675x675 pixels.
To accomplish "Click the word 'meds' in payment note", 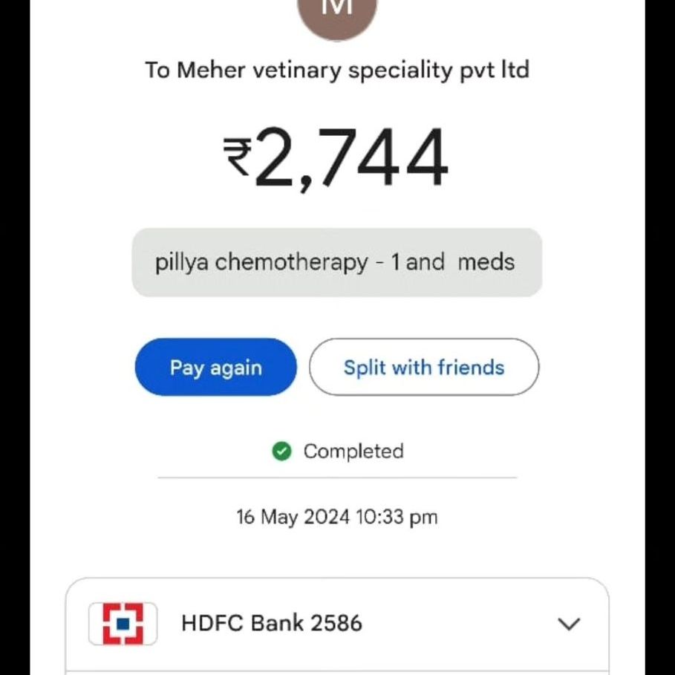I will tap(486, 263).
